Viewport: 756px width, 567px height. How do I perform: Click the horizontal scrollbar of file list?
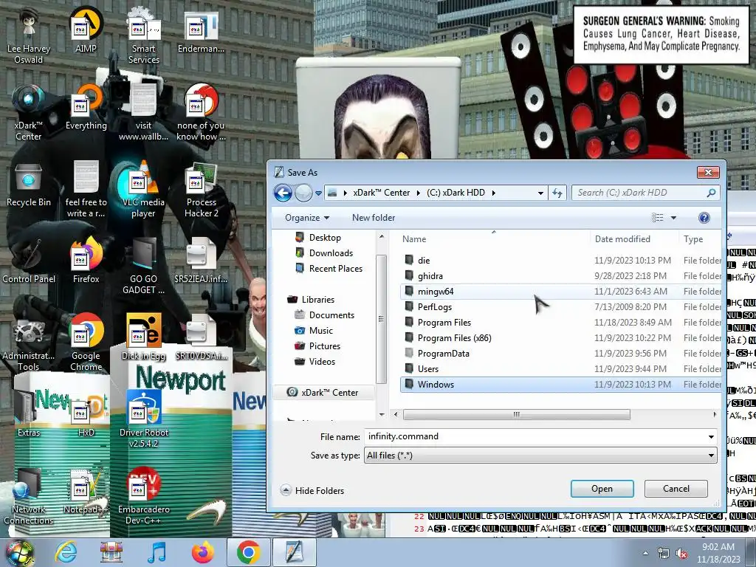pyautogui.click(x=516, y=415)
